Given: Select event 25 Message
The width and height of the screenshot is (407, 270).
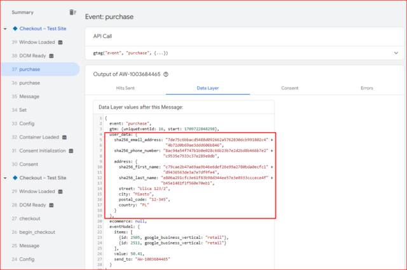Looking at the screenshot, I should (x=25, y=245).
